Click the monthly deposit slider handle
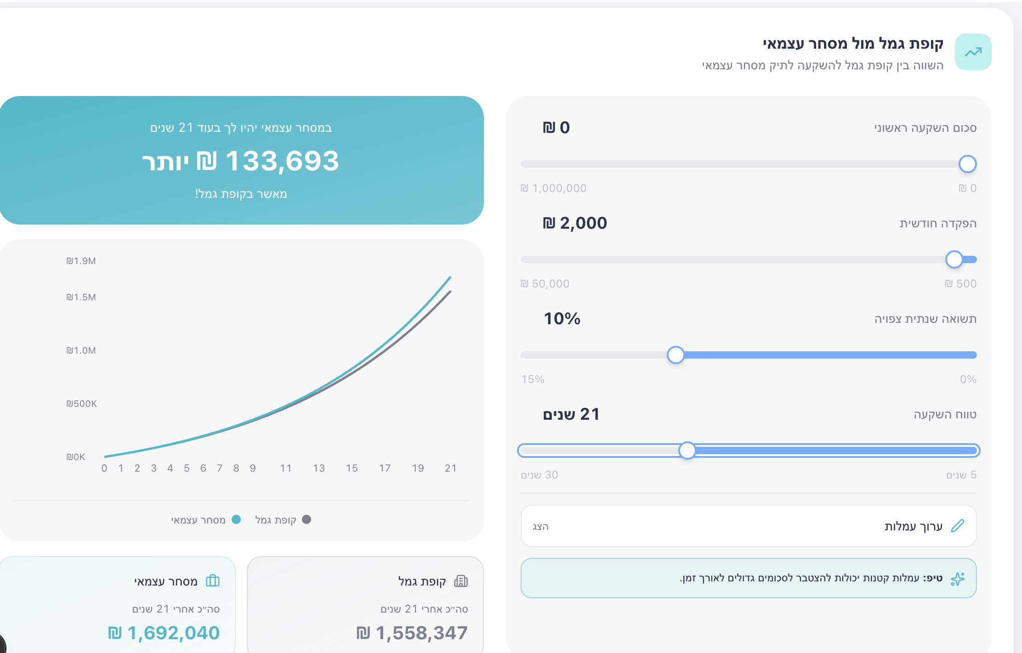The image size is (1022, 653). pyautogui.click(x=954, y=259)
